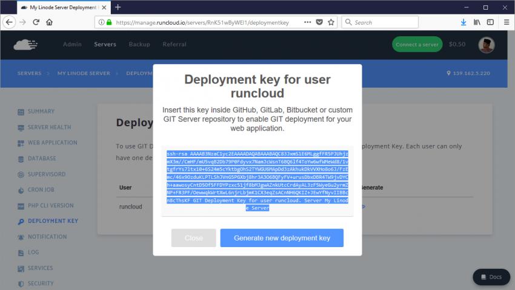
Task: Click the RunCloud cloud logo
Action: [x=25, y=45]
